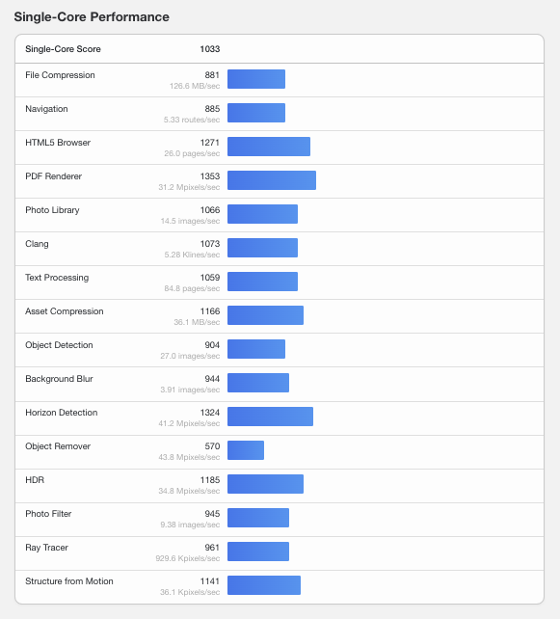560x619 pixels.
Task: Click the Object Remover short bar
Action: (246, 450)
